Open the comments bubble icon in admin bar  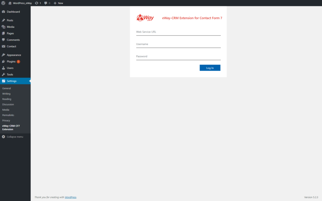[46, 3]
